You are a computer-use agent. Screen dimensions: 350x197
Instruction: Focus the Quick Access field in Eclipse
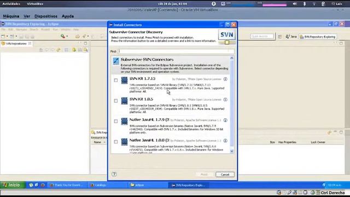262,36
